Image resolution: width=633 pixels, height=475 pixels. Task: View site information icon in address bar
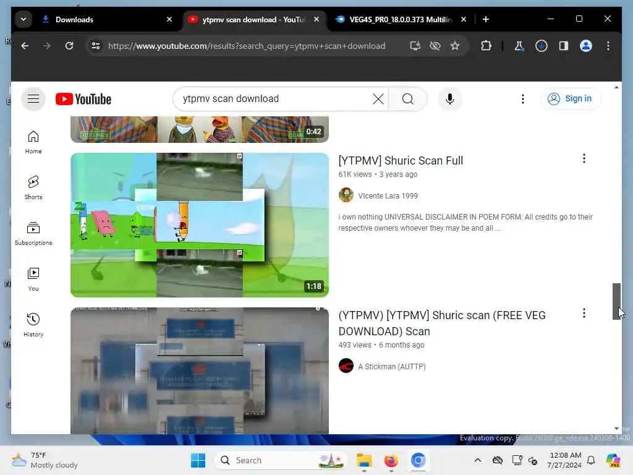click(x=96, y=46)
